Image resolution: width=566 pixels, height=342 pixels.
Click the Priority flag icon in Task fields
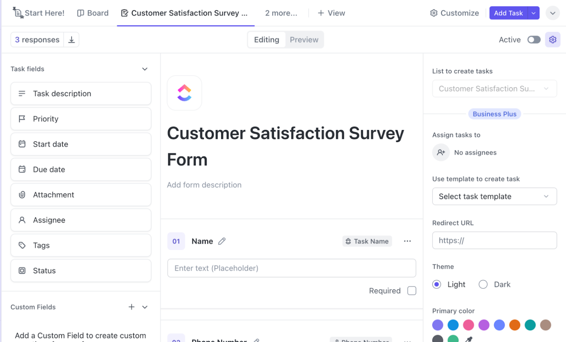click(22, 119)
